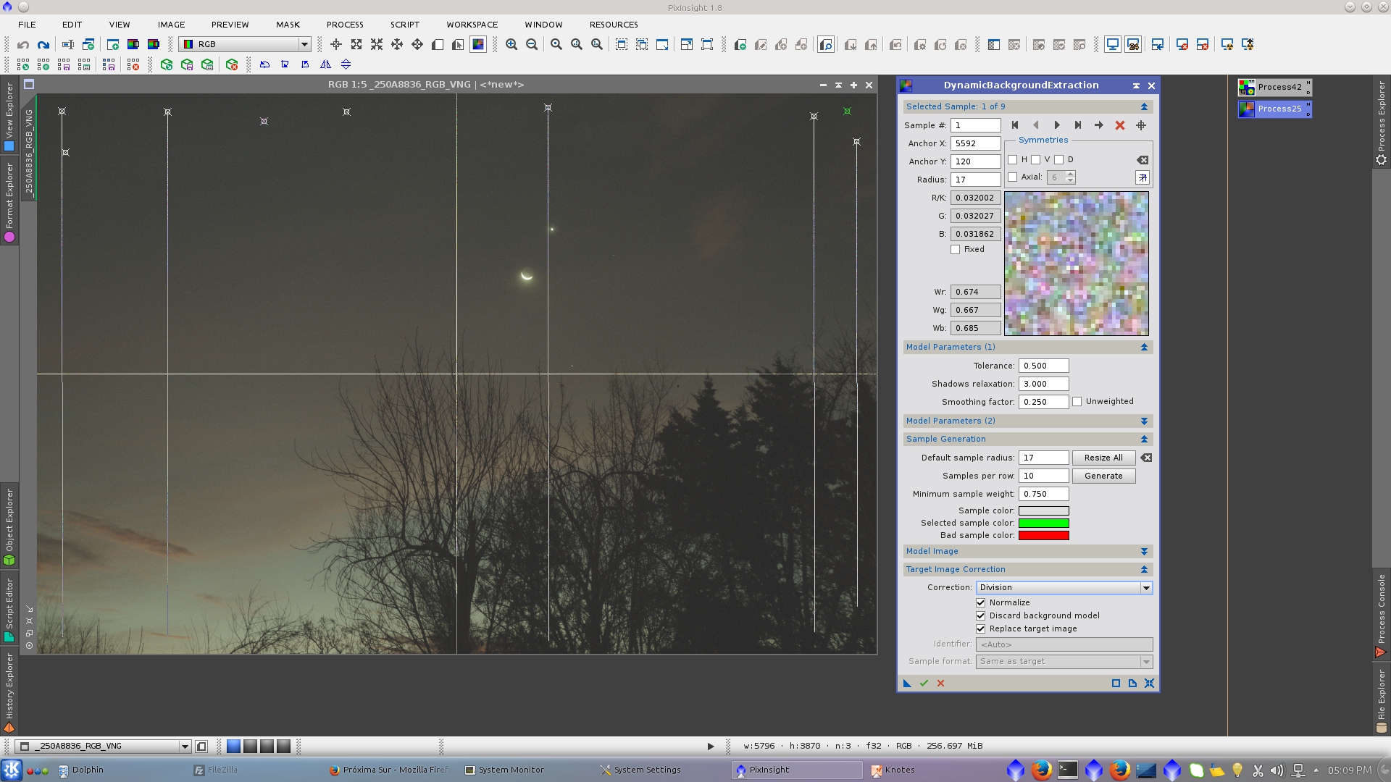Screen dimensions: 1391x782
Task: Collapse the Selected Sample section
Action: point(1145,106)
